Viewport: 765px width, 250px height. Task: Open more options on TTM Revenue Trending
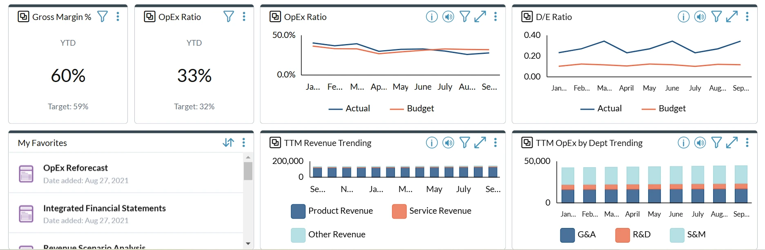pyautogui.click(x=495, y=143)
